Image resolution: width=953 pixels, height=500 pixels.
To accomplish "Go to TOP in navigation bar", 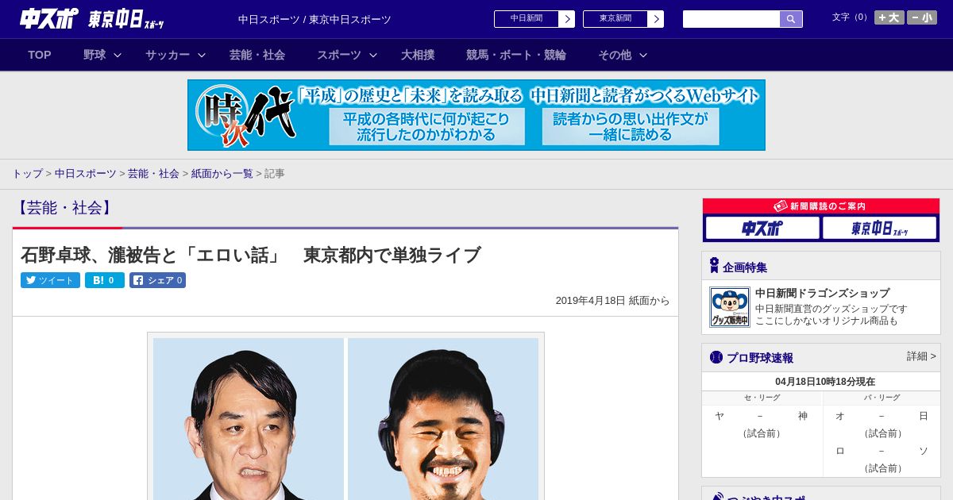I will (40, 55).
